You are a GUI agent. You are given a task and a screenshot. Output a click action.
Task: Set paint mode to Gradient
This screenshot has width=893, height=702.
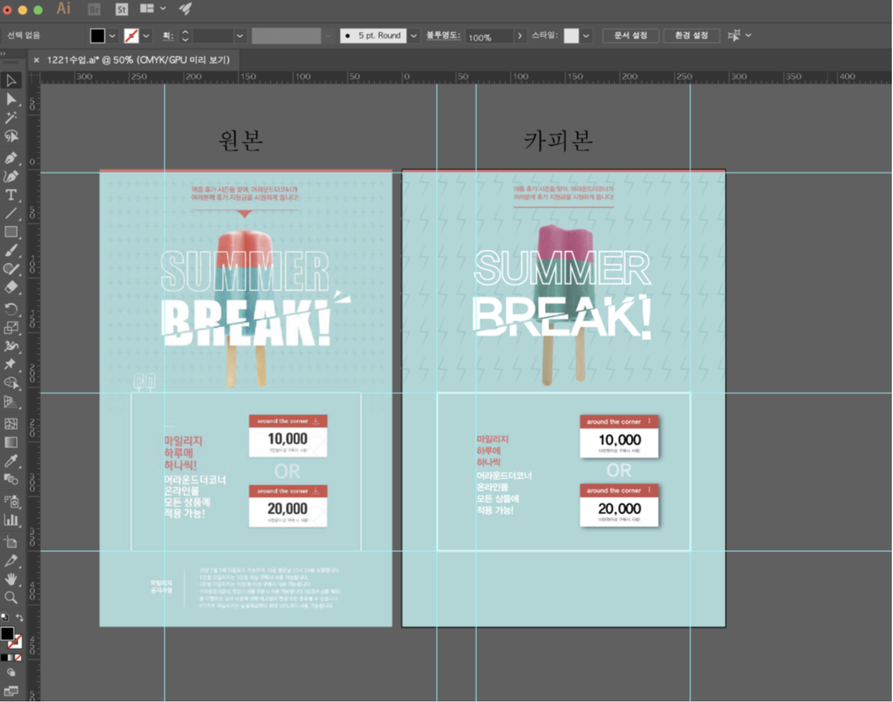(11, 658)
